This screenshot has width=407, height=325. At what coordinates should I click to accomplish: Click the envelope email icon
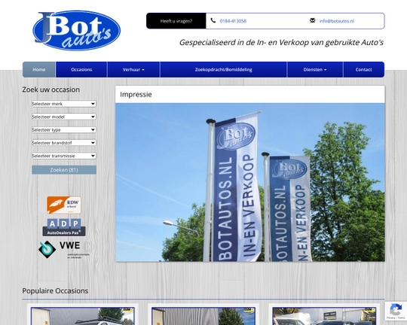tap(313, 20)
